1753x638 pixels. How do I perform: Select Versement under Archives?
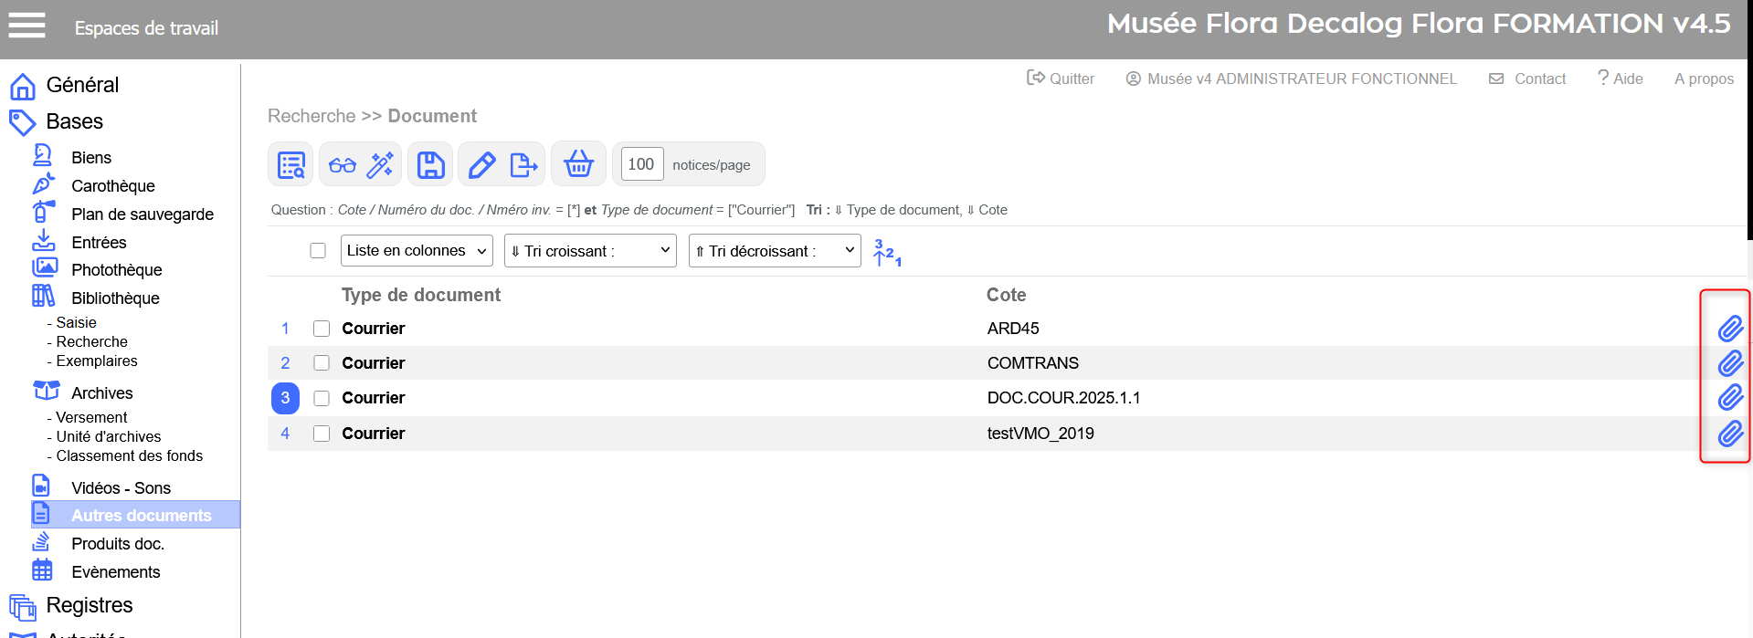pyautogui.click(x=91, y=417)
